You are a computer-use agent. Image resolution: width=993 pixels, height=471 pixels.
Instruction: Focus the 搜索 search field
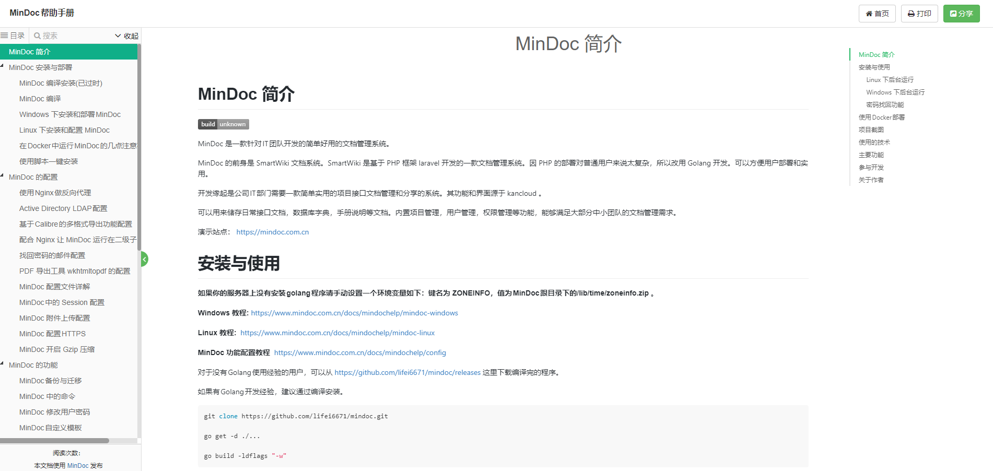73,36
